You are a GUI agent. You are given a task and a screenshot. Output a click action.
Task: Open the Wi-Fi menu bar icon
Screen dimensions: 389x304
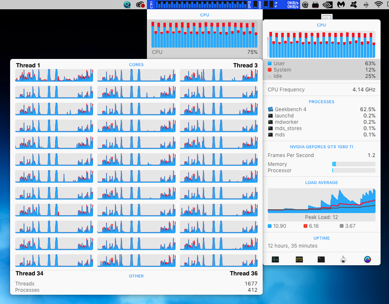point(378,5)
